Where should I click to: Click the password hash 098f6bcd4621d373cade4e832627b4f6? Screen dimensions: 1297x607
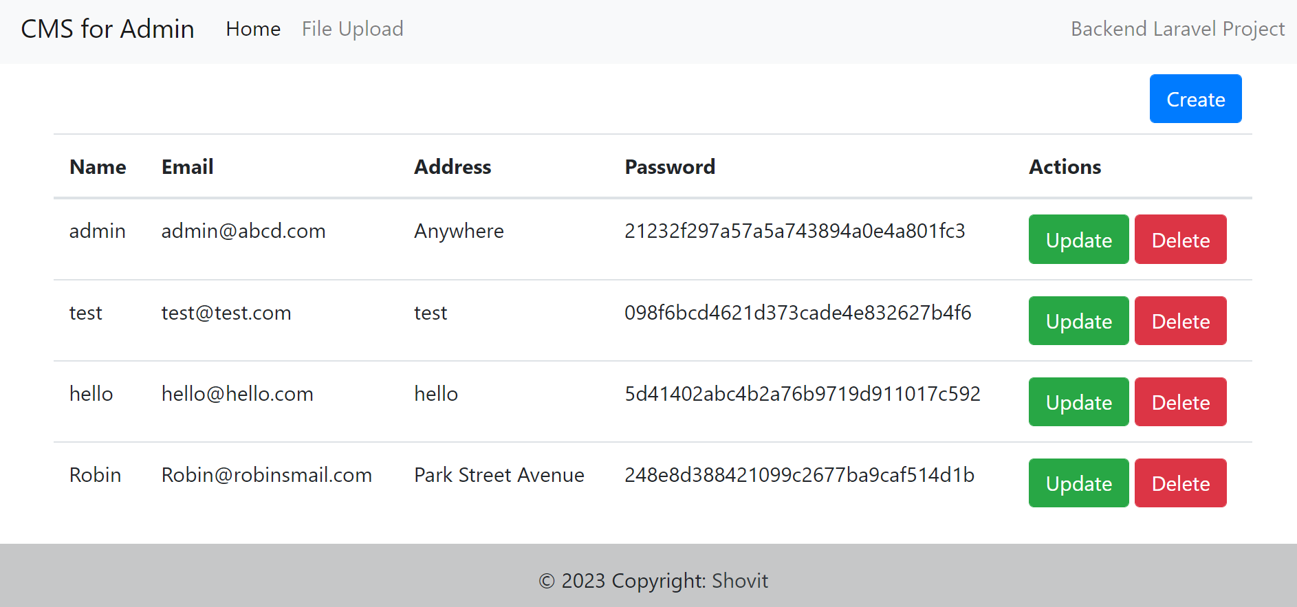tap(798, 313)
